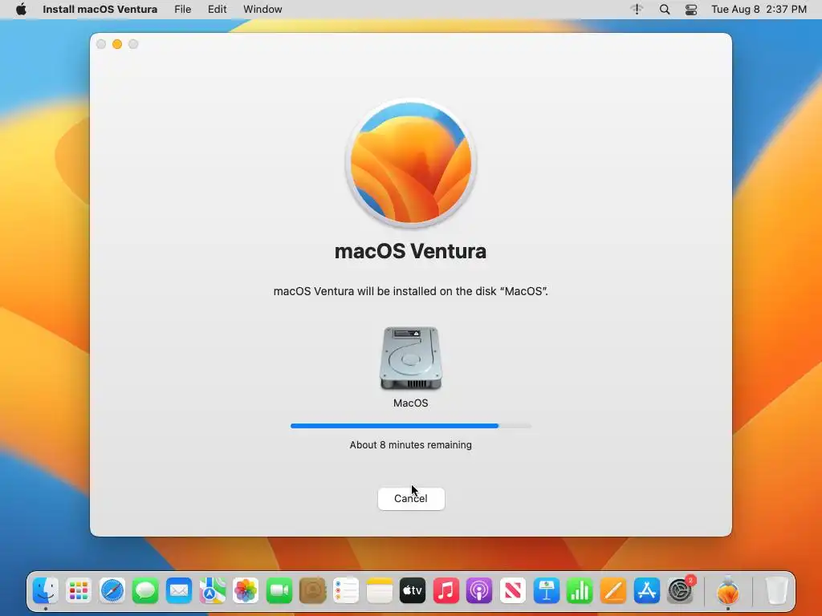Image resolution: width=822 pixels, height=616 pixels.
Task: Click the 'MacOS' disk label
Action: tap(410, 403)
